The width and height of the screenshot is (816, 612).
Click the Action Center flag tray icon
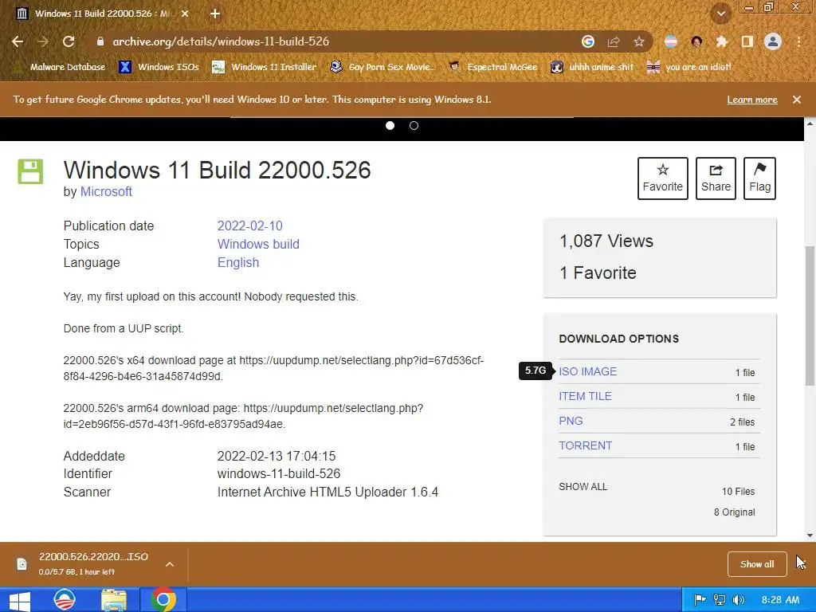[700, 600]
